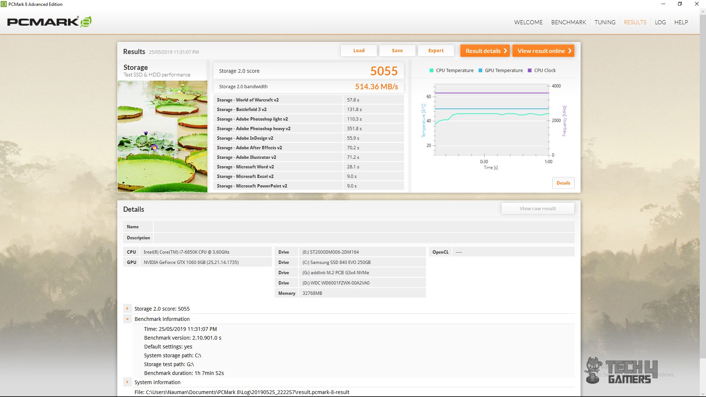This screenshot has width=706, height=397.
Task: Click the CPU Clock legend swatch
Action: [529, 71]
